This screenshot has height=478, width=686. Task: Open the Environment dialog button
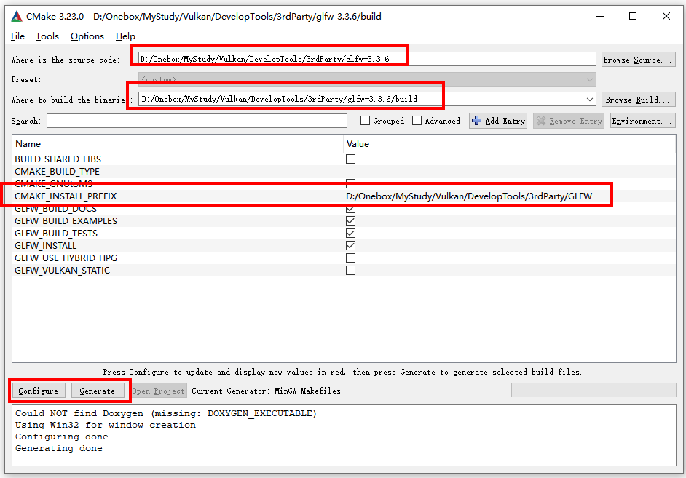coord(643,121)
